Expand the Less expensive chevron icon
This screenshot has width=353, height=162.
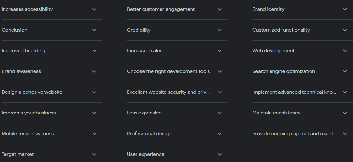point(220,113)
